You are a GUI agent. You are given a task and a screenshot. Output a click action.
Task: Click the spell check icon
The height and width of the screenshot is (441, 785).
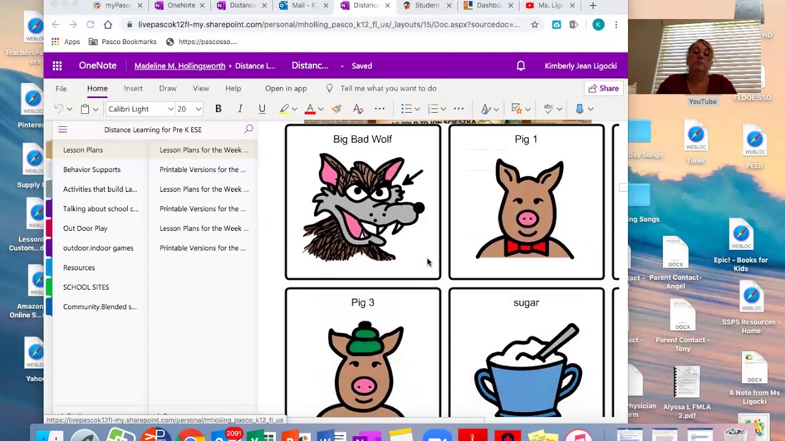pos(549,109)
